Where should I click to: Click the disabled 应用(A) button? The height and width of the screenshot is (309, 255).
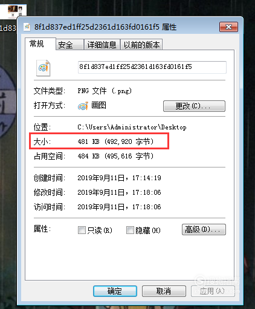pyautogui.click(x=213, y=291)
